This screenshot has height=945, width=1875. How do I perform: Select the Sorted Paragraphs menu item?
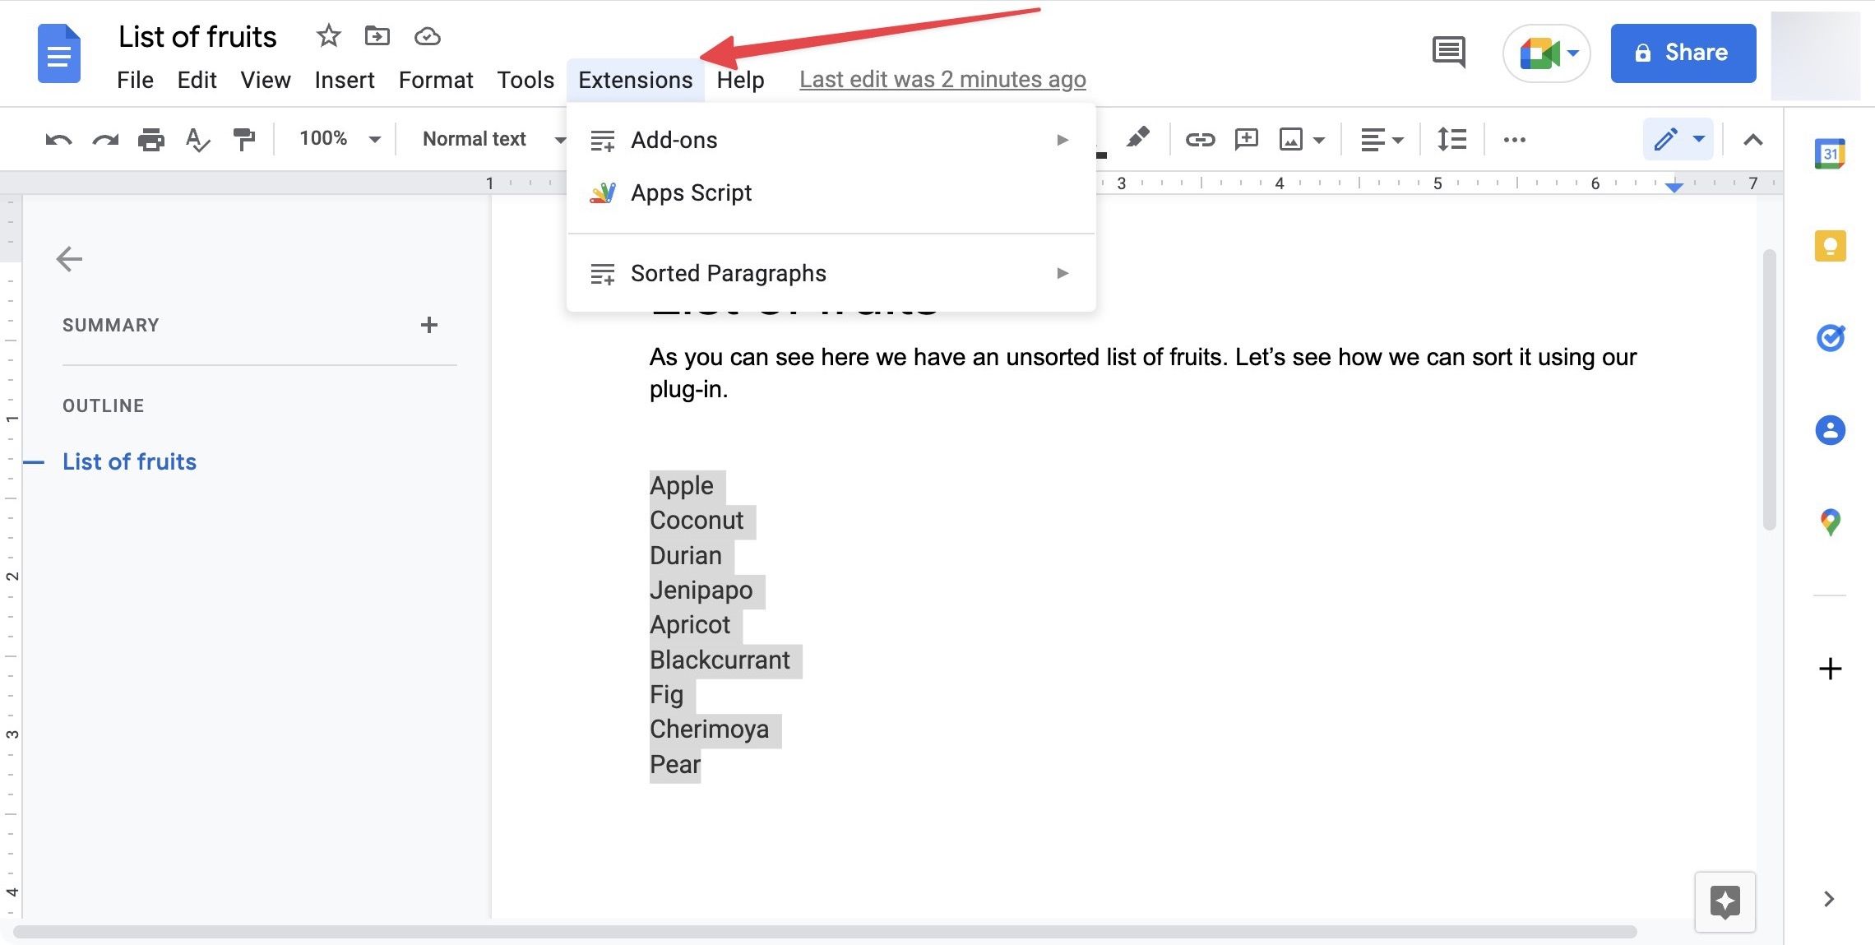[x=729, y=272]
